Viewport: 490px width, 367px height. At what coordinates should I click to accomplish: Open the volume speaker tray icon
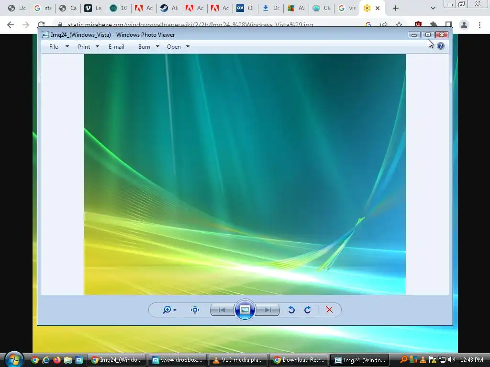(452, 360)
